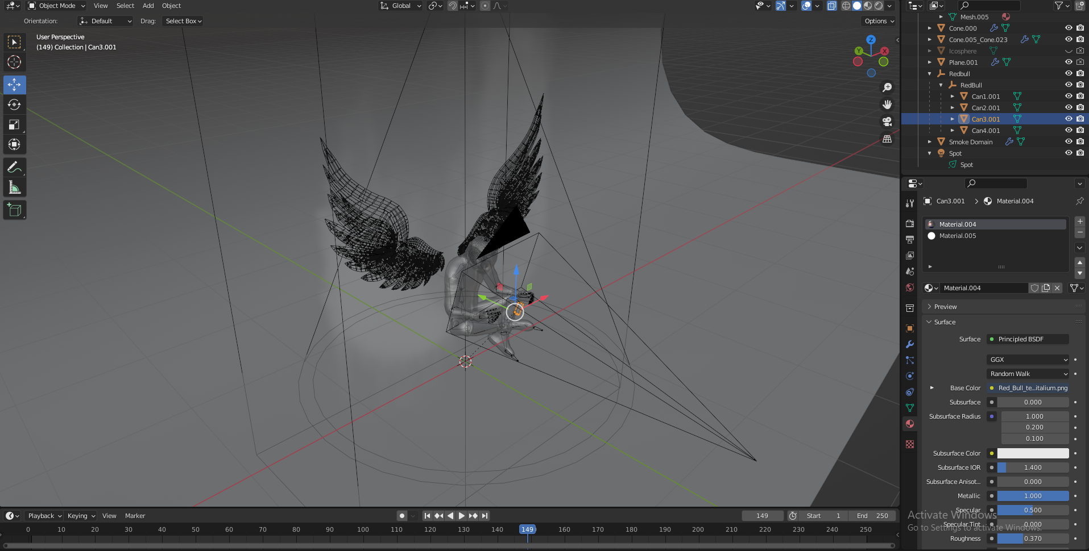Adjust the Metallic slider

1033,496
